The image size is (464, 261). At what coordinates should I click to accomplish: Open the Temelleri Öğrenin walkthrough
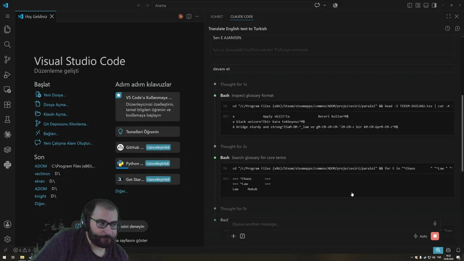pyautogui.click(x=148, y=132)
